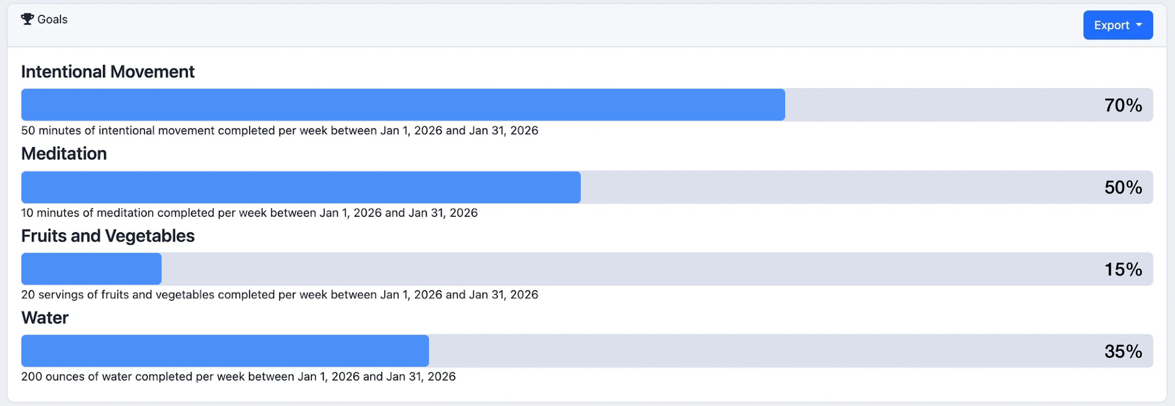Click the 70% progress label
The image size is (1175, 406).
[x=1123, y=105]
